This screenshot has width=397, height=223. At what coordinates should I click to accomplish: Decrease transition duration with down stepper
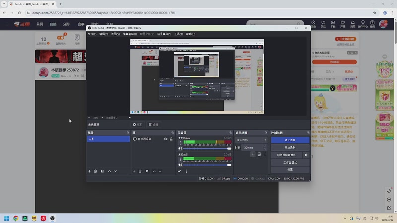(x=265, y=149)
